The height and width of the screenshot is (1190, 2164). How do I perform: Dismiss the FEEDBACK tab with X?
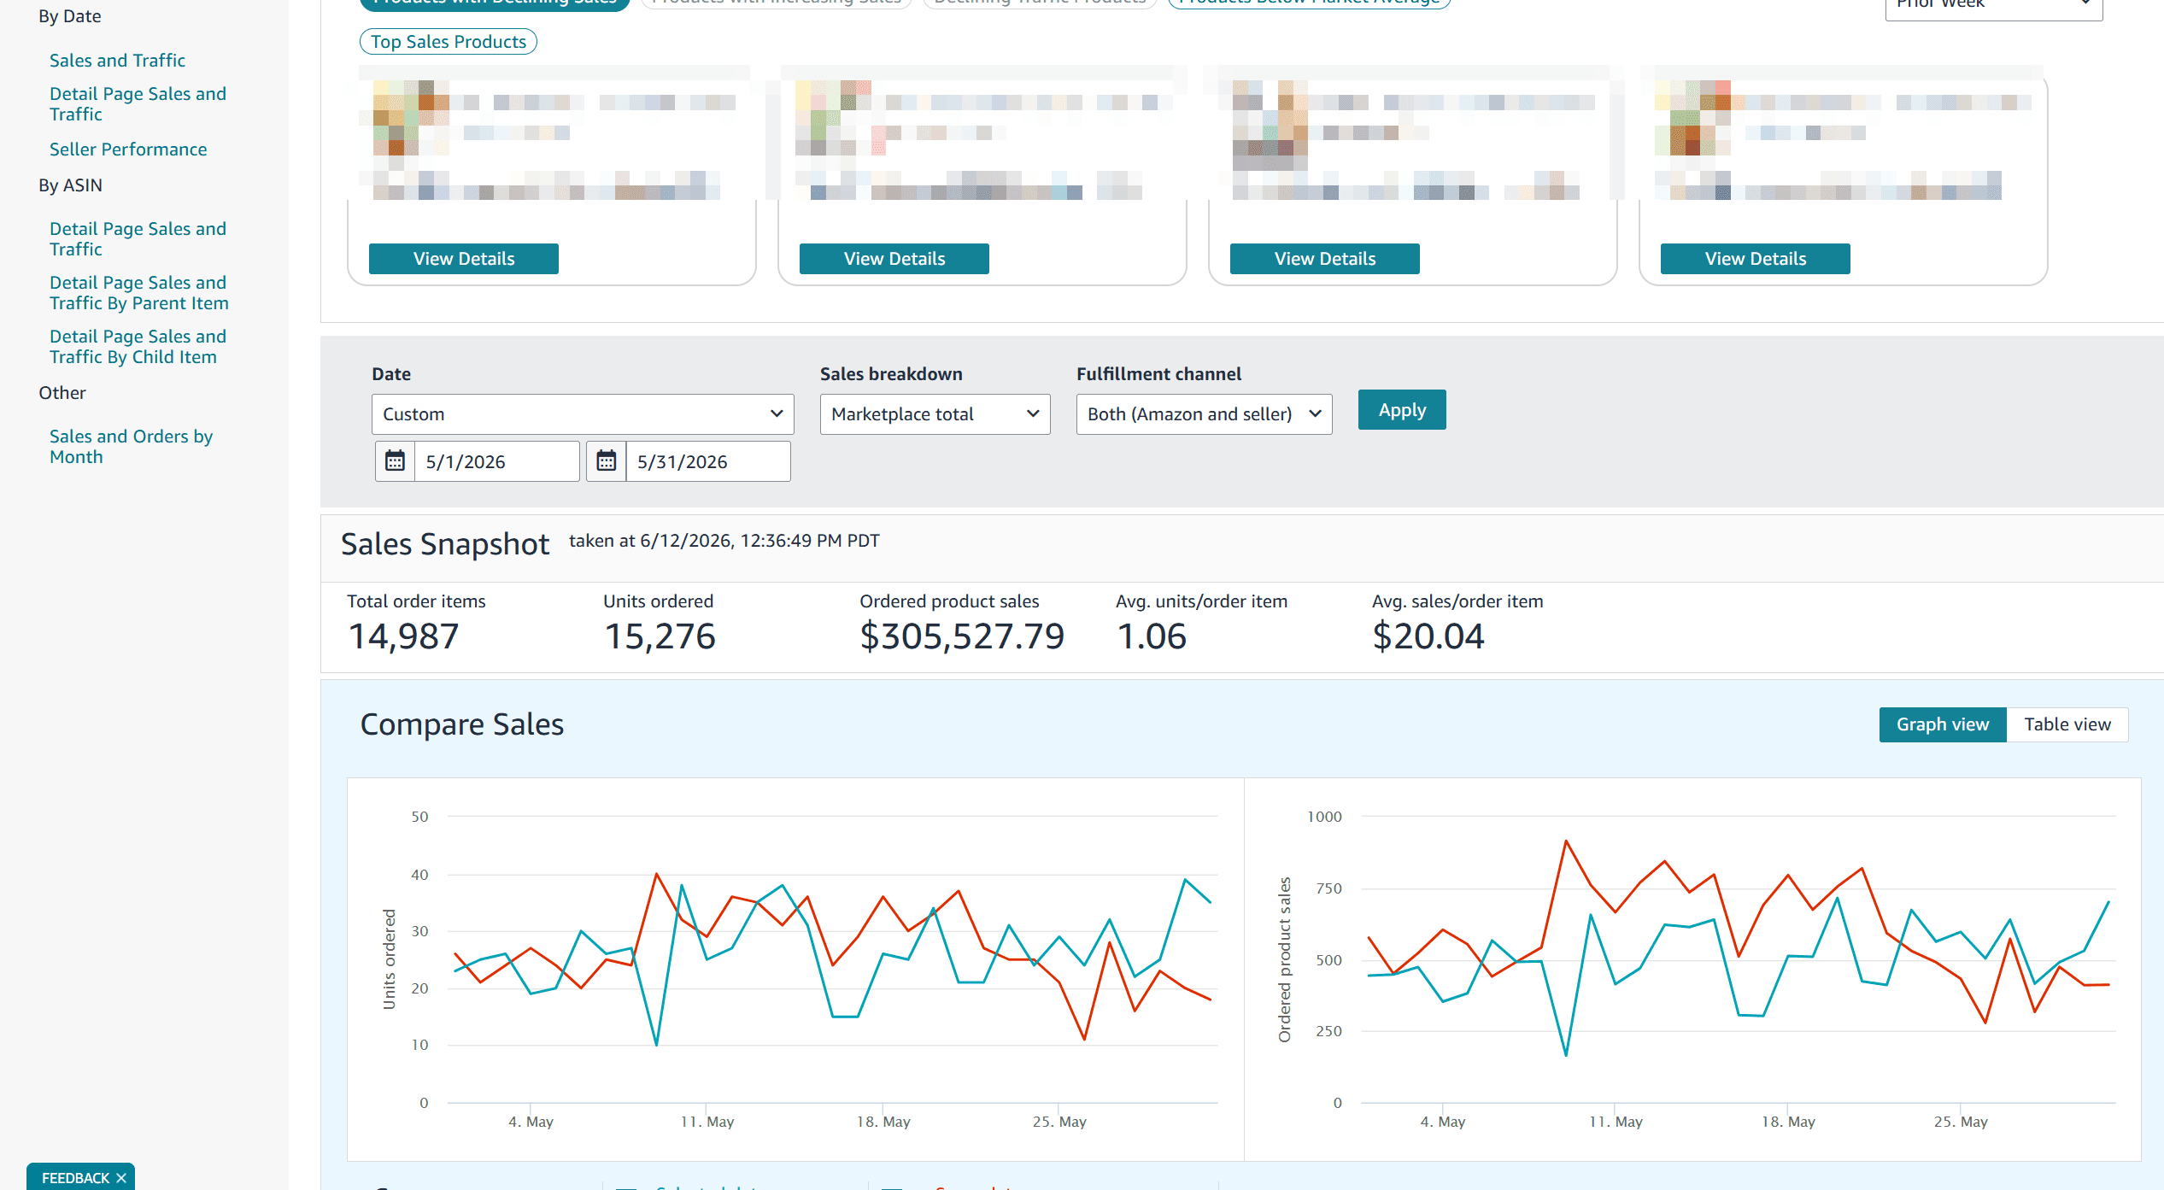click(121, 1178)
